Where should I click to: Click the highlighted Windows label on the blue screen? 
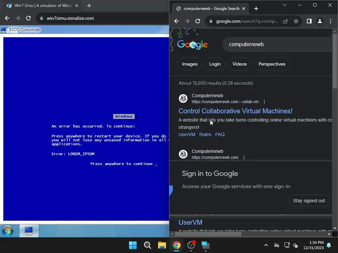point(124,116)
